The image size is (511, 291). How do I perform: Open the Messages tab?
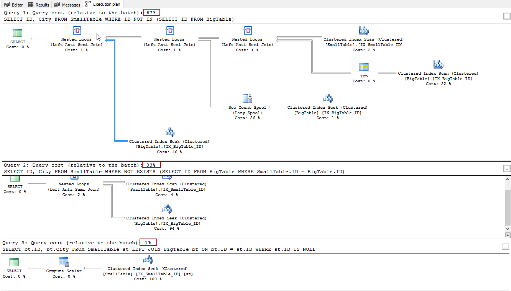click(67, 5)
